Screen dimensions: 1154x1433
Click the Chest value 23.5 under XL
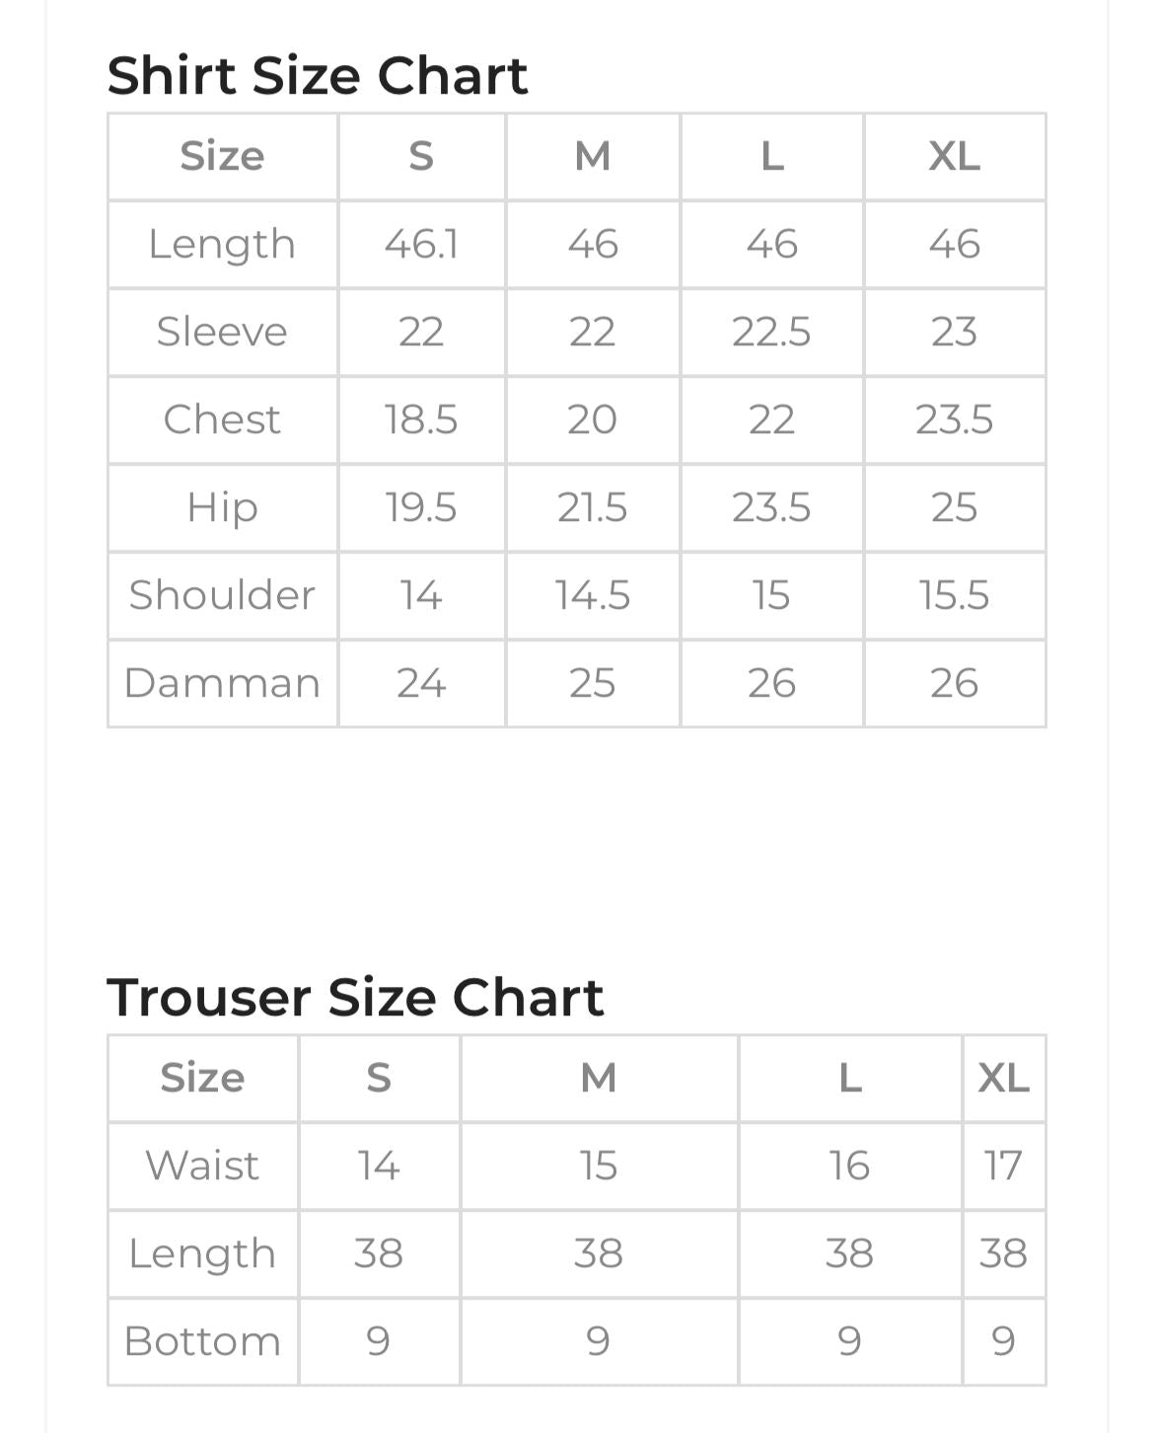954,419
